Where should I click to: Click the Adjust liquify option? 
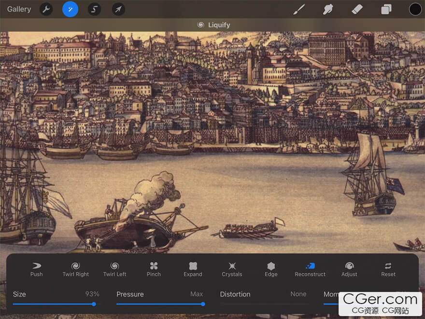pyautogui.click(x=349, y=269)
